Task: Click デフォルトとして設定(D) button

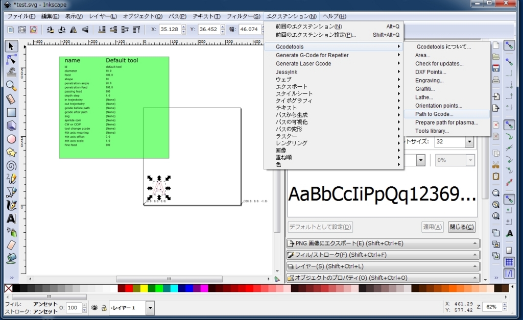Action: coord(320,227)
